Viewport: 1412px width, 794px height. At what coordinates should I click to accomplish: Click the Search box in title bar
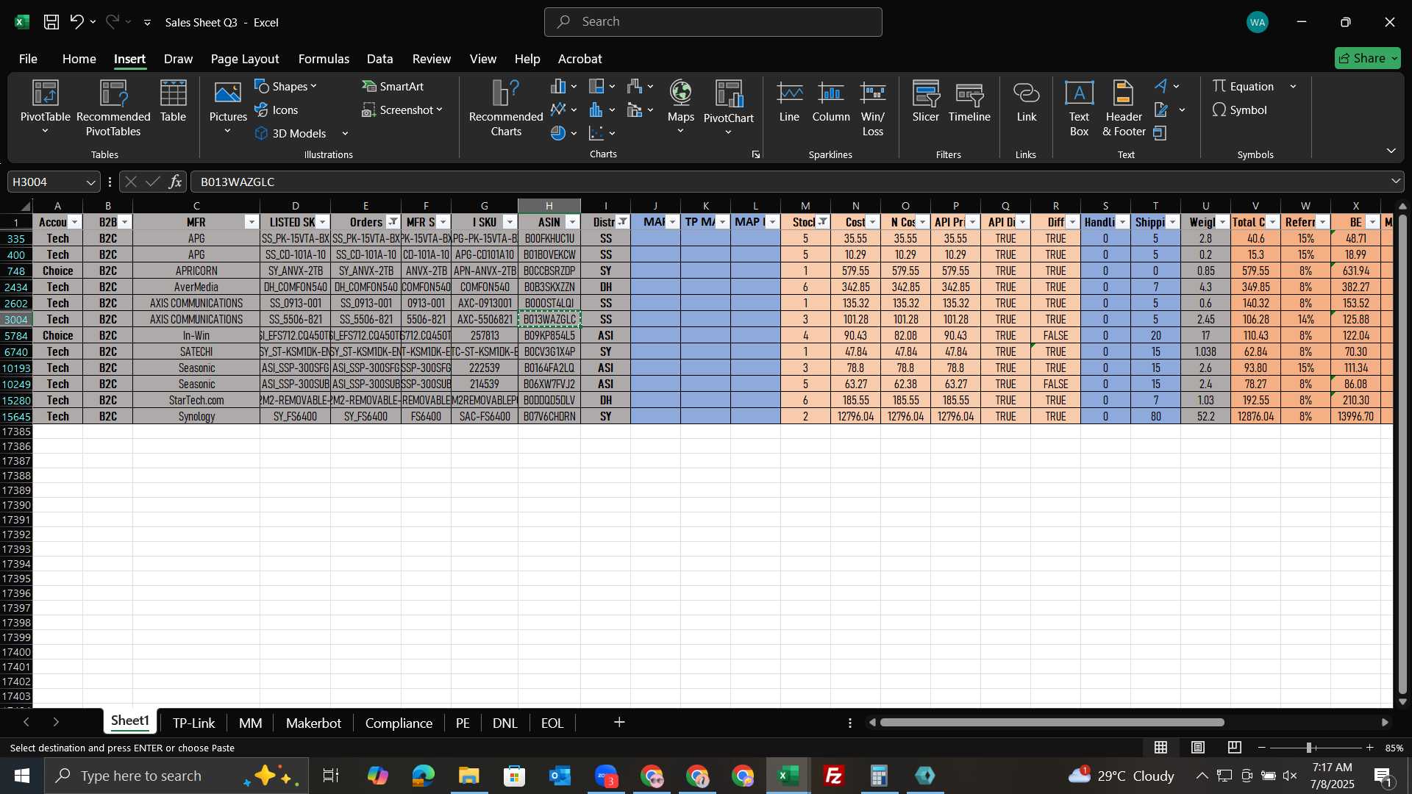pos(713,22)
